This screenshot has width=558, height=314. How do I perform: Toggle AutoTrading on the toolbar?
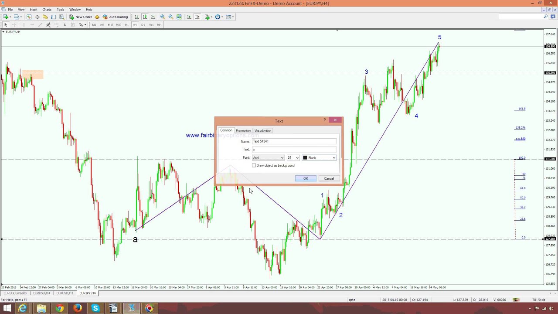tap(116, 17)
